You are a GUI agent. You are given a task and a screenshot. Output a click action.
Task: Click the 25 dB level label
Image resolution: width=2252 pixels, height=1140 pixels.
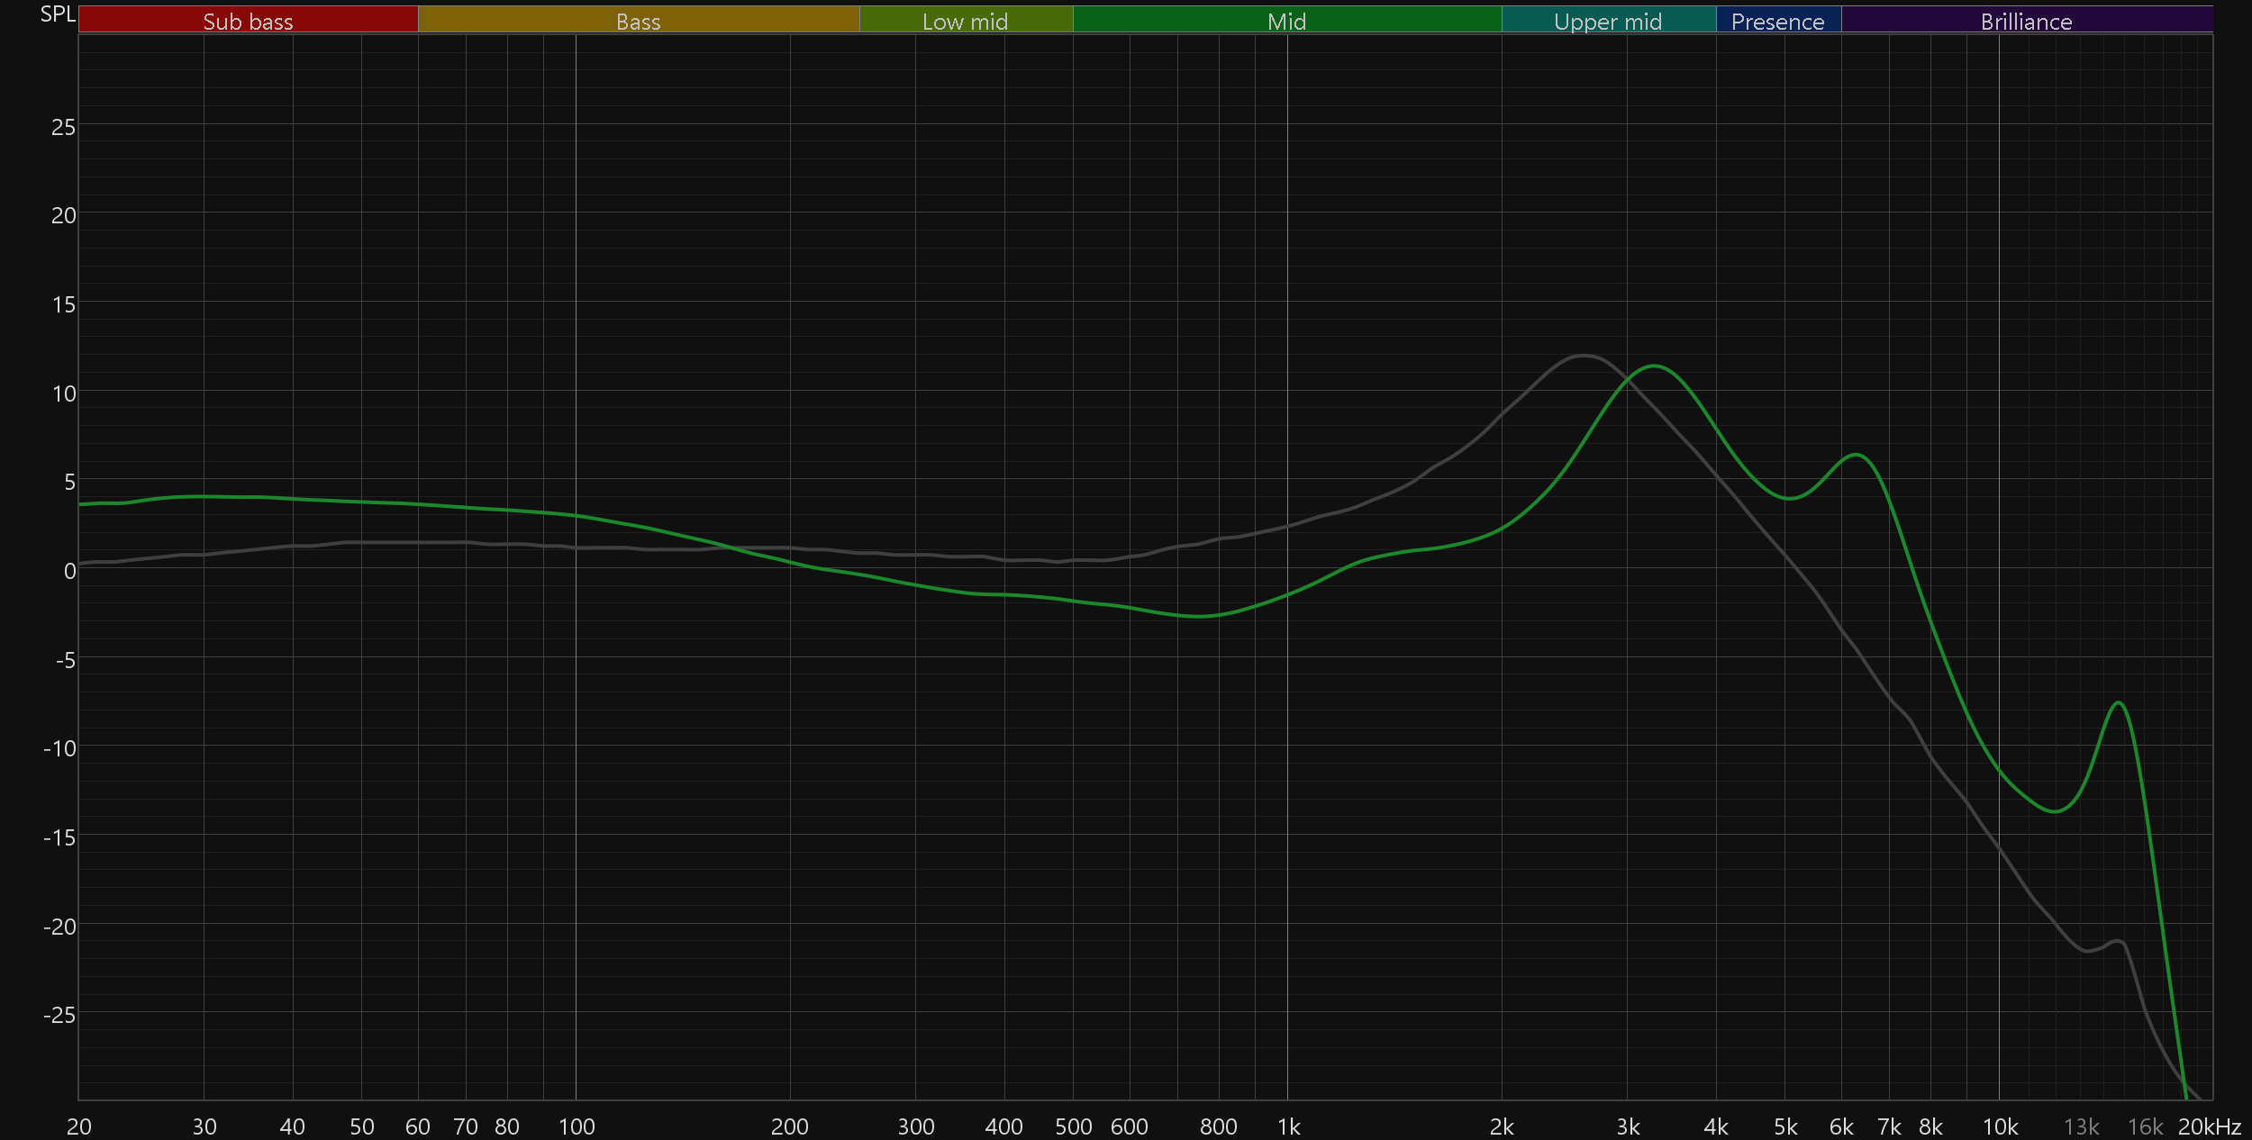63,127
